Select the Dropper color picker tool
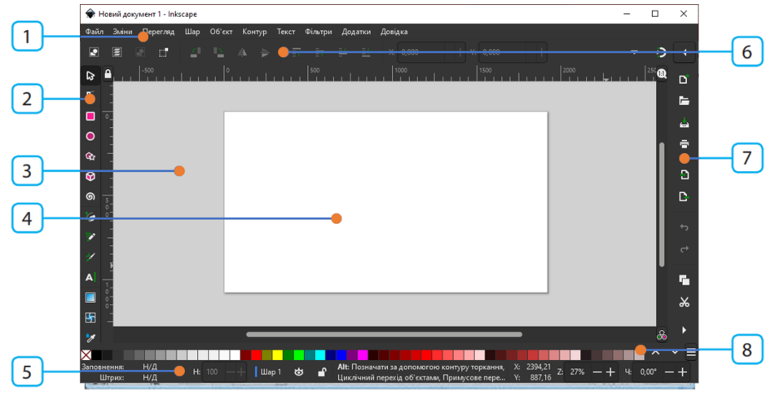Viewport: 766px width, 400px height. (x=90, y=337)
